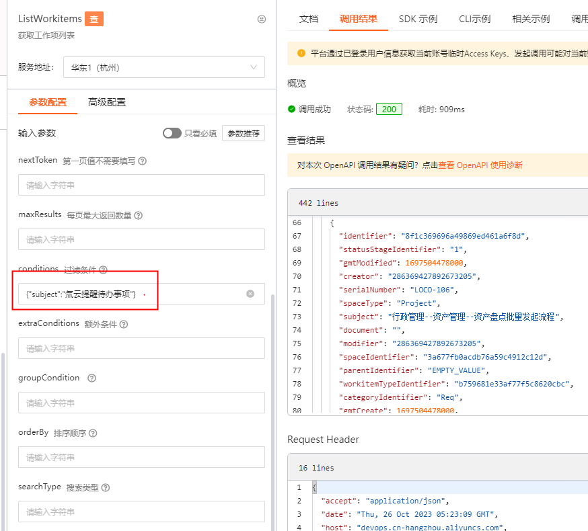Open the 服务地址 region dropdown
Viewport: 588px width, 531px height.
[164, 67]
